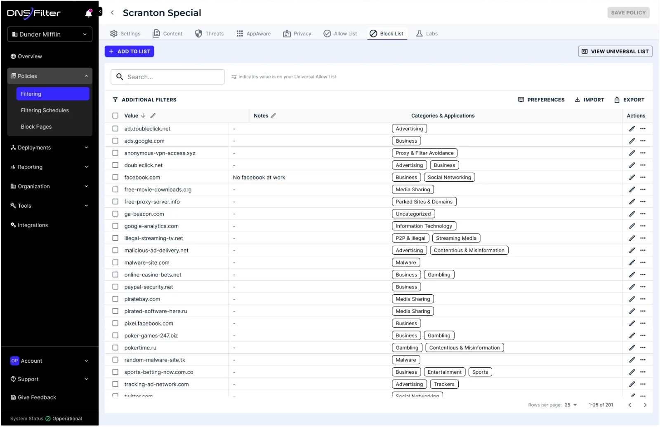Viewport: 660px width, 427px height.
Task: Open VIEW UNIVERSAL LIST
Action: pos(615,52)
